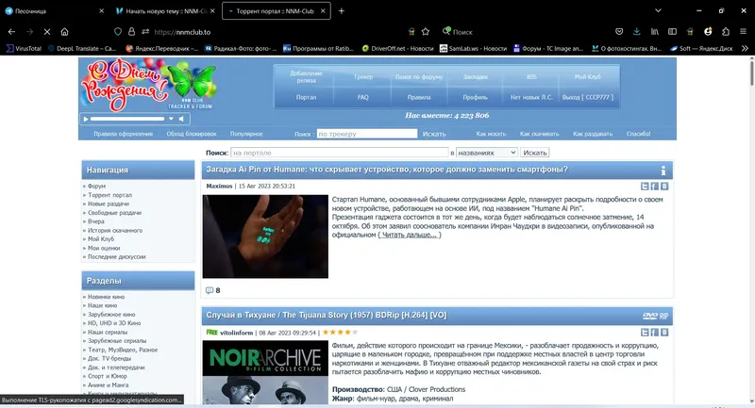Open the Firefox hamburger menu

(743, 32)
